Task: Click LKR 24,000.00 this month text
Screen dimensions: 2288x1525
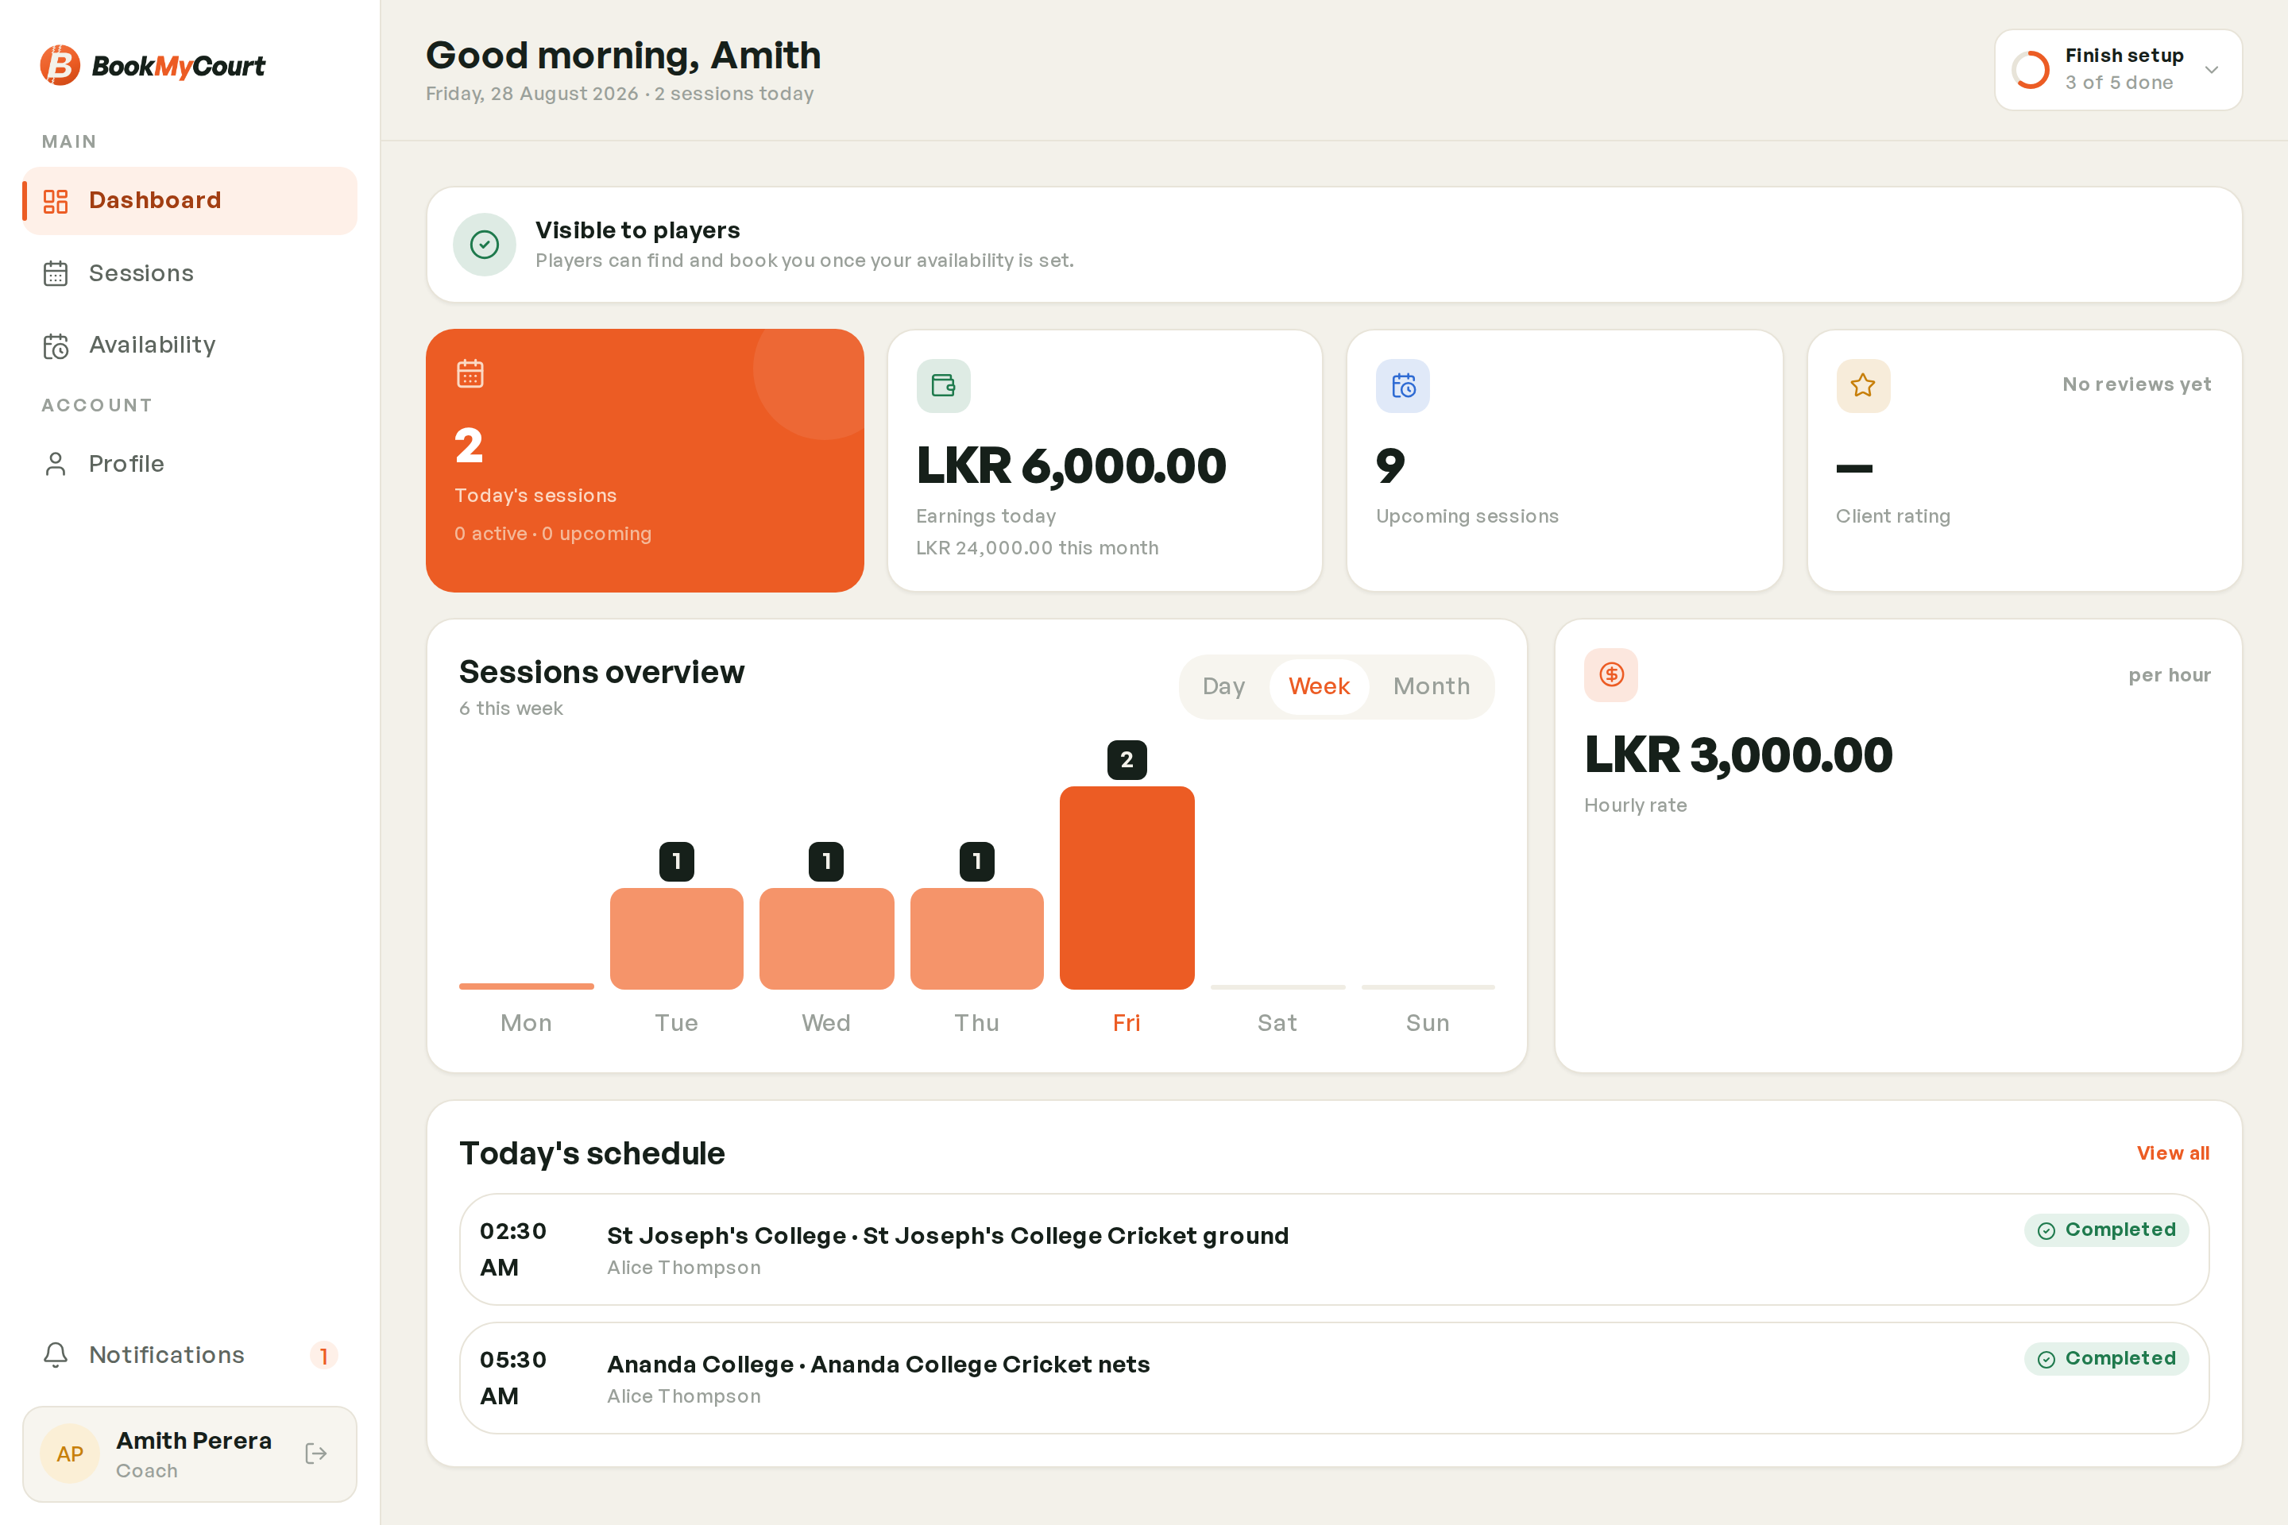Action: [1037, 549]
